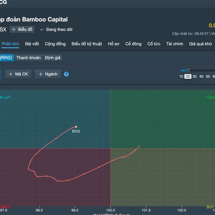
Task: View the Tài chính tab
Action: (175, 44)
